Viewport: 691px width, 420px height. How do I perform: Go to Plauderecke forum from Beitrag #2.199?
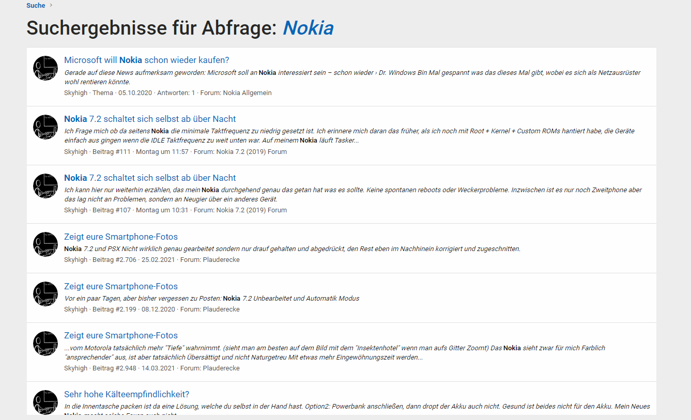pos(221,309)
